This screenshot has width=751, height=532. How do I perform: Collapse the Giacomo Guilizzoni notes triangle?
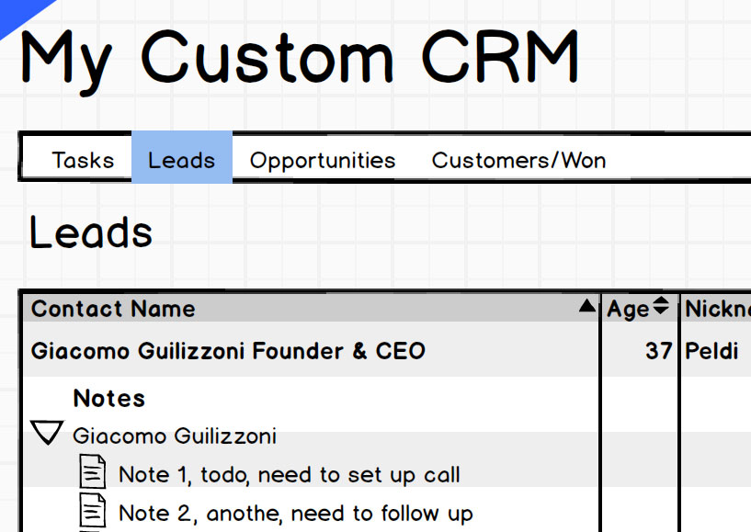click(46, 434)
